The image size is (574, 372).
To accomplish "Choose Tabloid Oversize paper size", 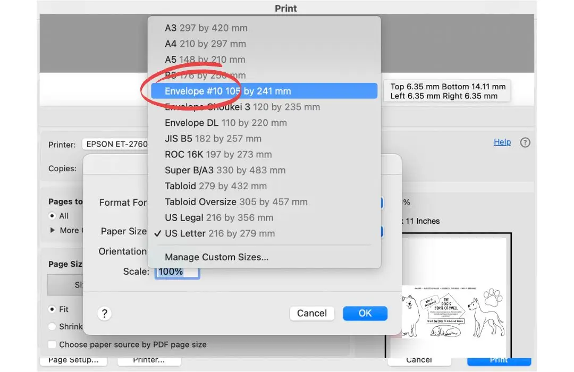I will [x=236, y=202].
